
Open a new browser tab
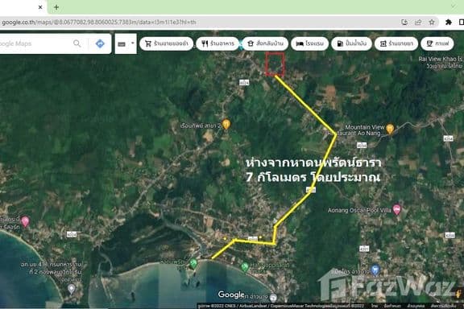[56, 7]
